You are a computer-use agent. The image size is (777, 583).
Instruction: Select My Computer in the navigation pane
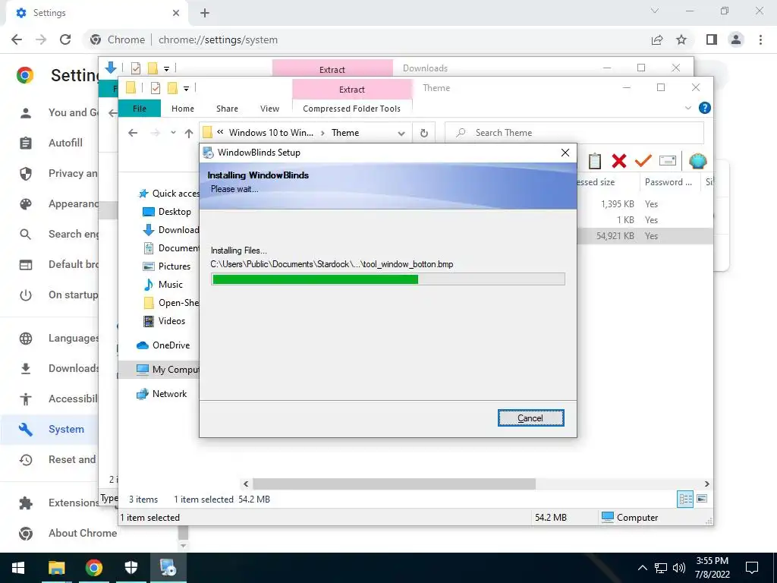pos(168,370)
